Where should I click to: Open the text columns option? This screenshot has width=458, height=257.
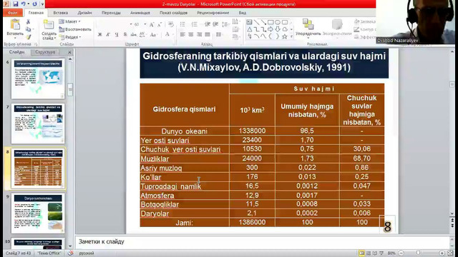tap(219, 35)
